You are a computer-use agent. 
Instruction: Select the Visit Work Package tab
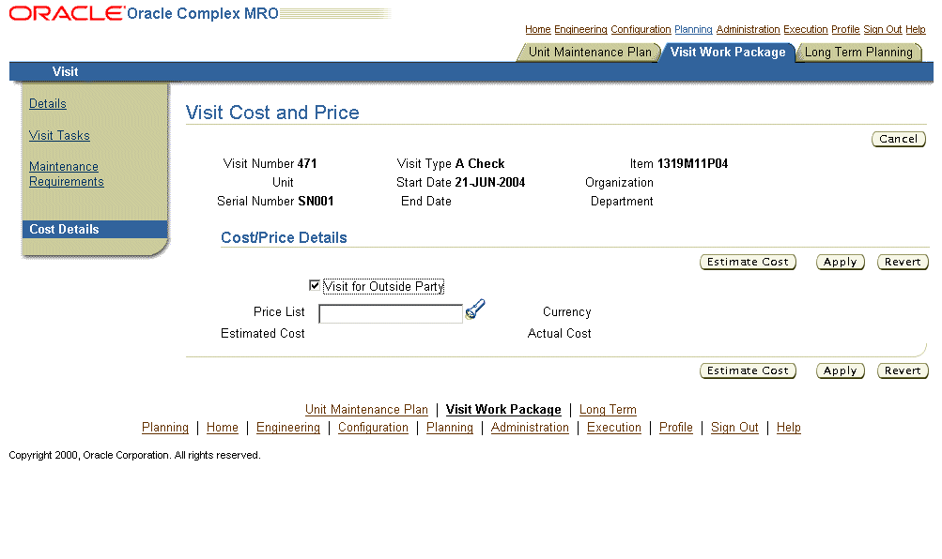(728, 53)
